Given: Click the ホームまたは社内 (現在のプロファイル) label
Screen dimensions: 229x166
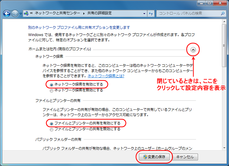Looking at the screenshot, I should click(60, 49).
